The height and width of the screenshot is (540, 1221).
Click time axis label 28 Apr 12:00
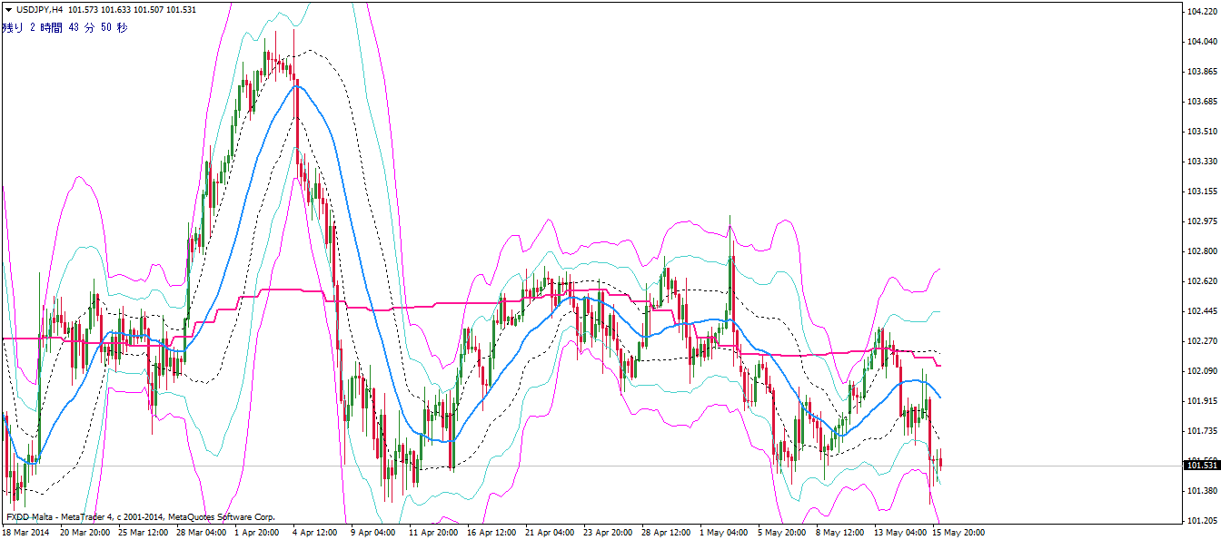pyautogui.click(x=668, y=533)
